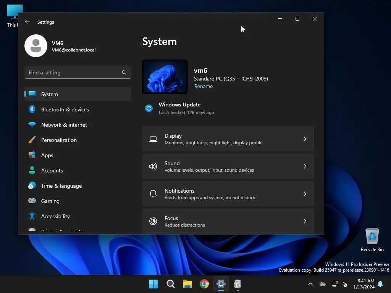Open Bluetooth & devices category
391x293 pixels.
(x=78, y=109)
